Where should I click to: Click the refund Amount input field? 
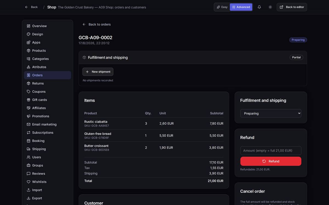pyautogui.click(x=271, y=151)
